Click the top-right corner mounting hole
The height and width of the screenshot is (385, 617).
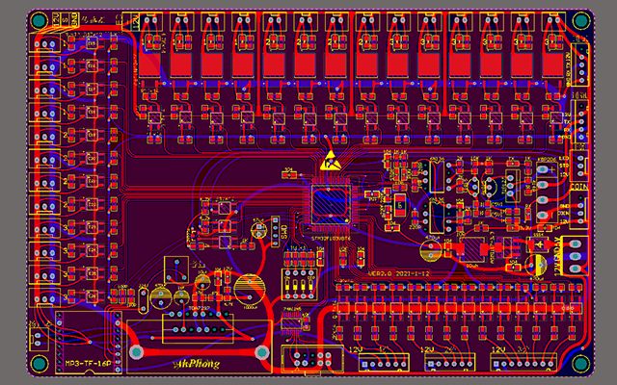pyautogui.click(x=580, y=20)
